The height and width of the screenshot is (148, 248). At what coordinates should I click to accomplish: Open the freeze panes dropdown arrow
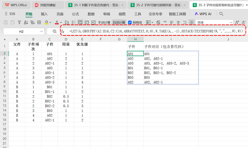152,22
